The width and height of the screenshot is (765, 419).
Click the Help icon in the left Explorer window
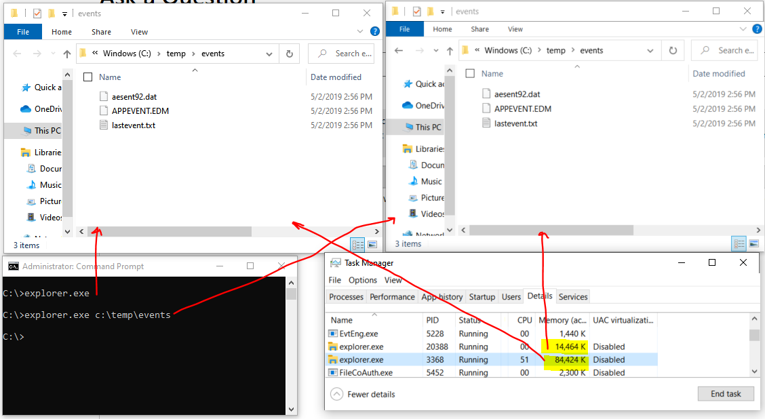click(x=374, y=31)
